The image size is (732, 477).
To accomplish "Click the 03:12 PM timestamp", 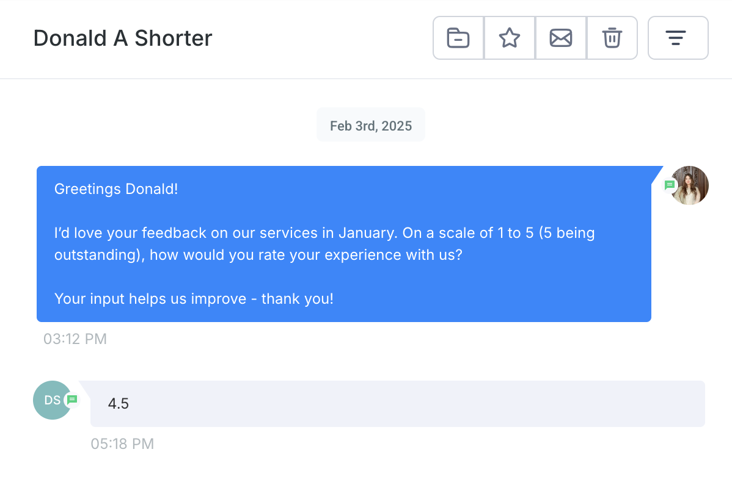I will (75, 339).
